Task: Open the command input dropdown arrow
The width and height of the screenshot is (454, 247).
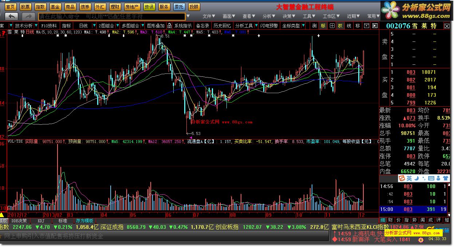Action: point(188,16)
